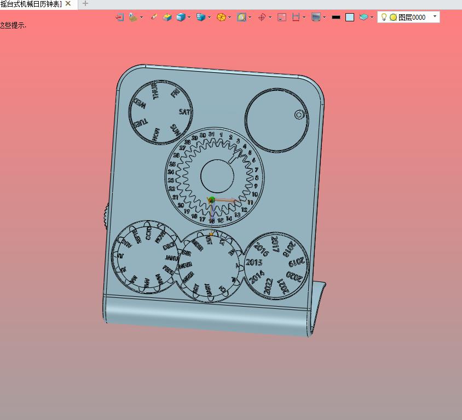The height and width of the screenshot is (420, 462).
Task: Expand the layer stack dropdown arrow
Action: 372,18
